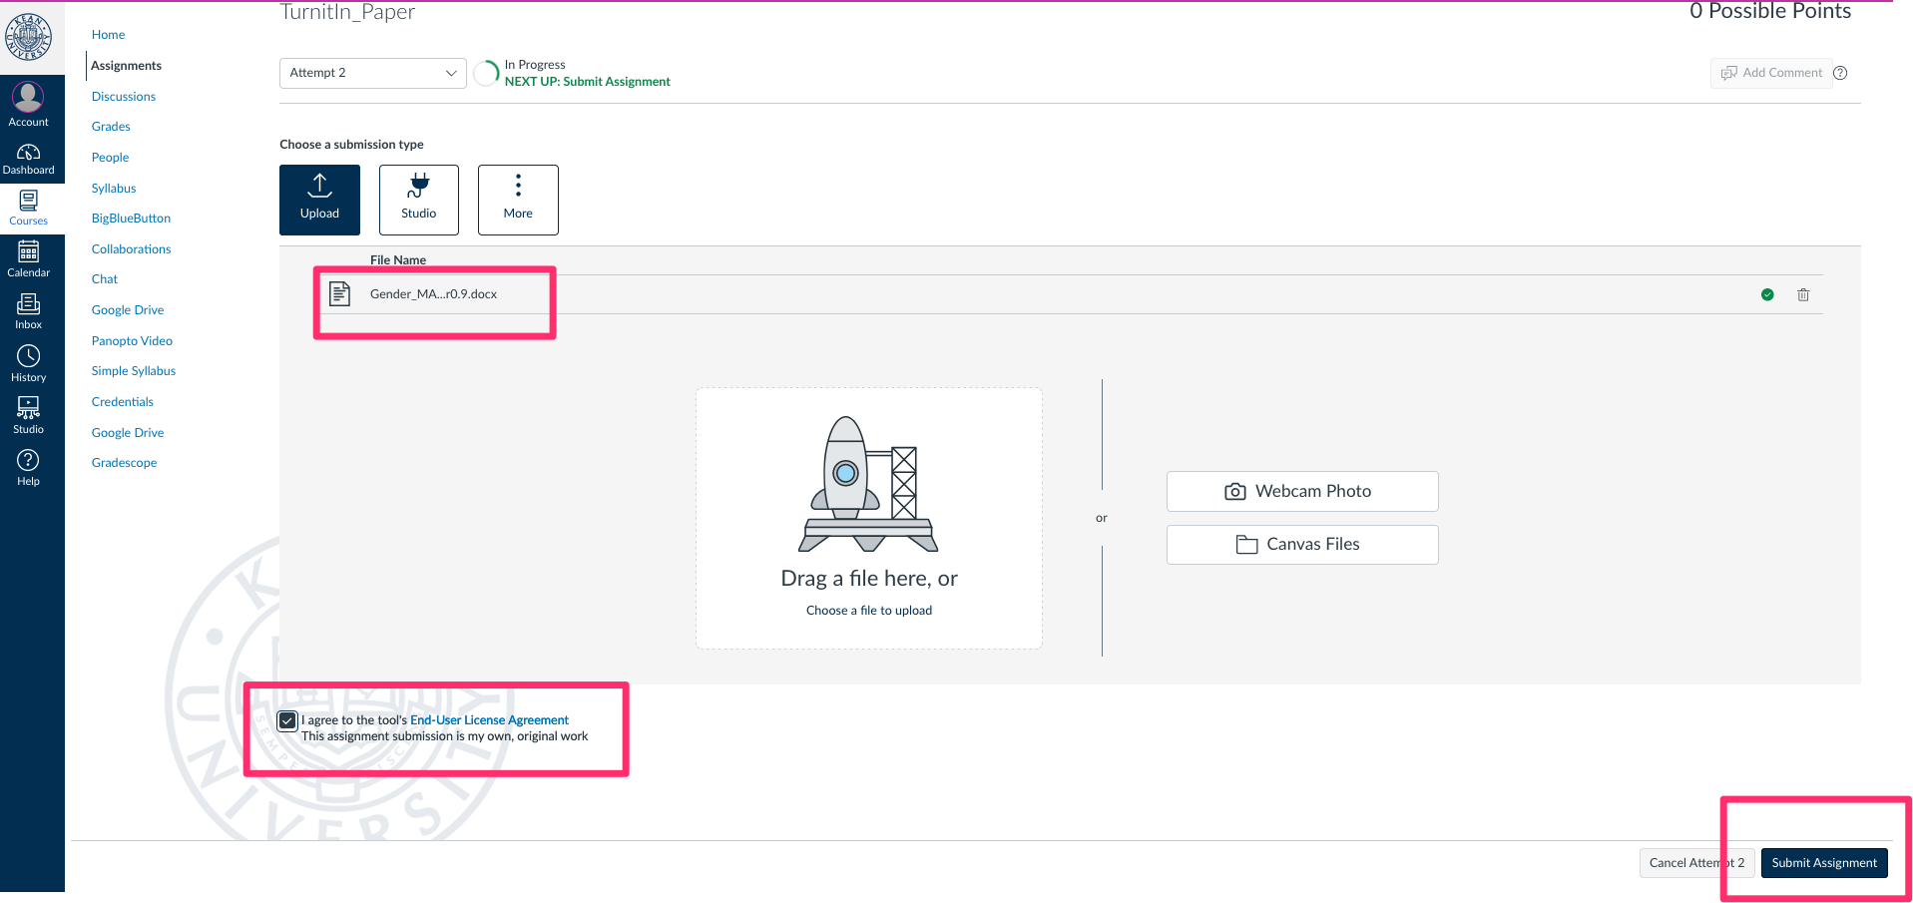Click the Kean University logo
The image size is (1913, 903).
click(x=29, y=37)
